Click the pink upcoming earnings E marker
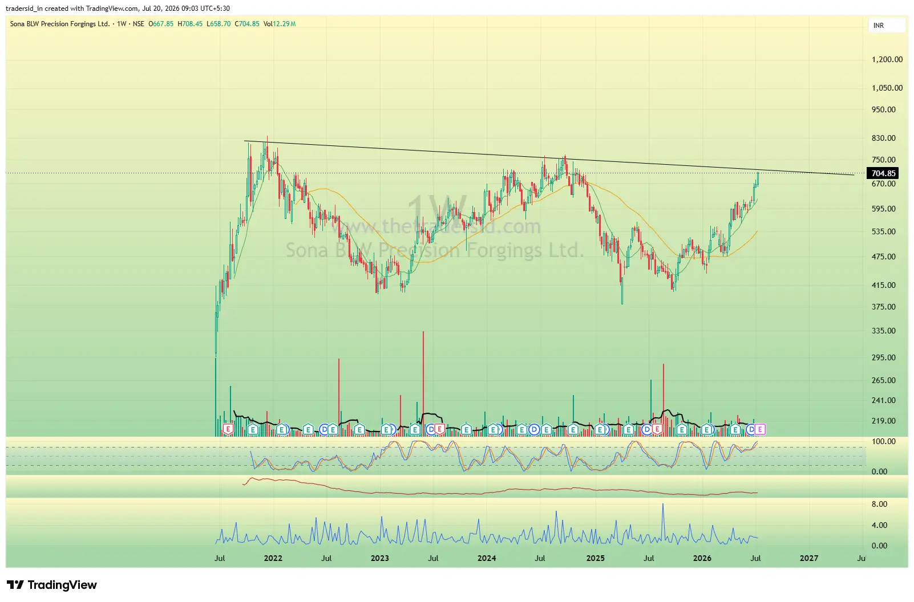Viewport: 914px width, 602px height. point(760,429)
